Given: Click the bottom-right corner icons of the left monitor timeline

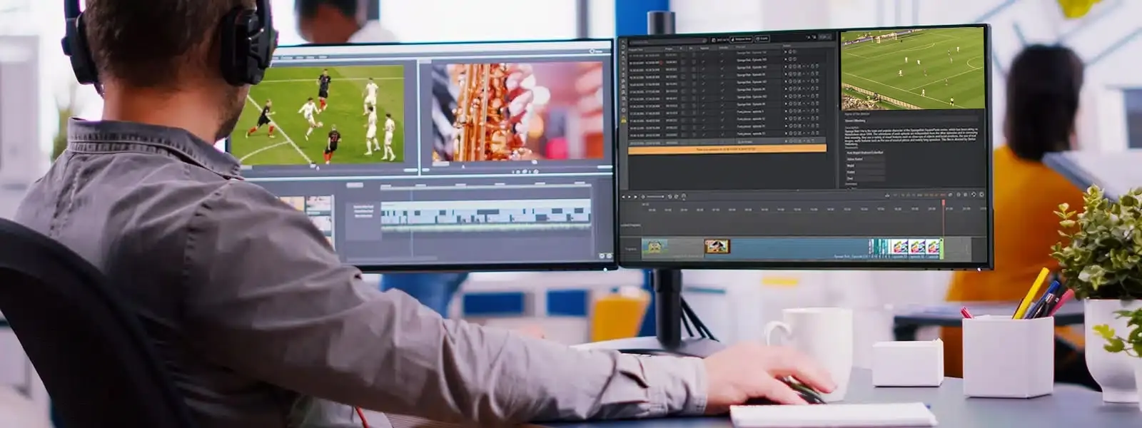Looking at the screenshot, I should click(605, 255).
